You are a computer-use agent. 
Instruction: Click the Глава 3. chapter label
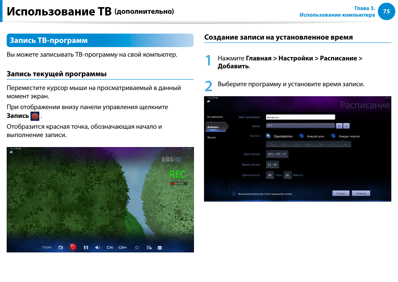click(365, 8)
